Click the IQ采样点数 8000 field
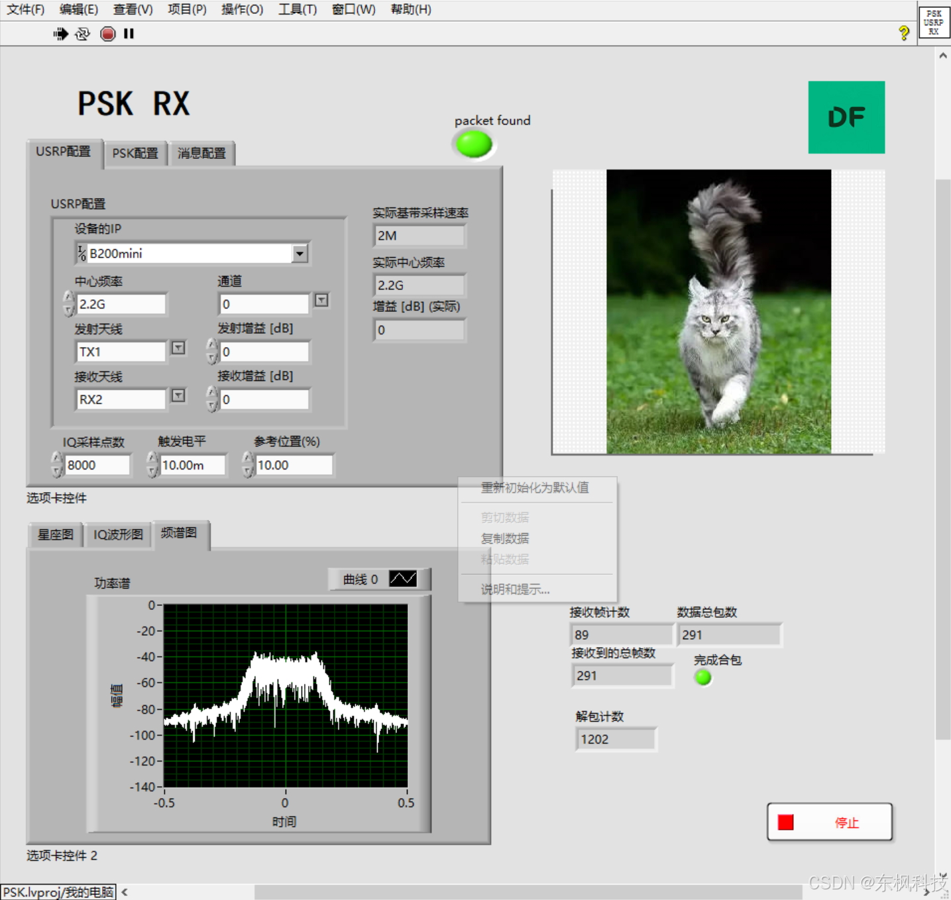951x900 pixels. pyautogui.click(x=97, y=465)
